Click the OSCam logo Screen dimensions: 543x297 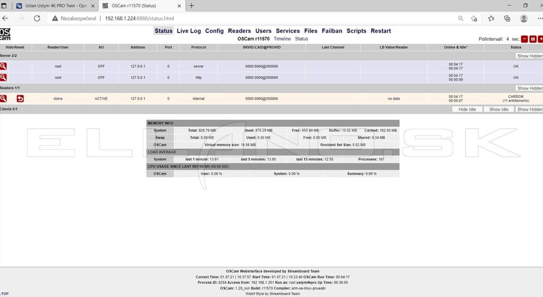[5, 34]
